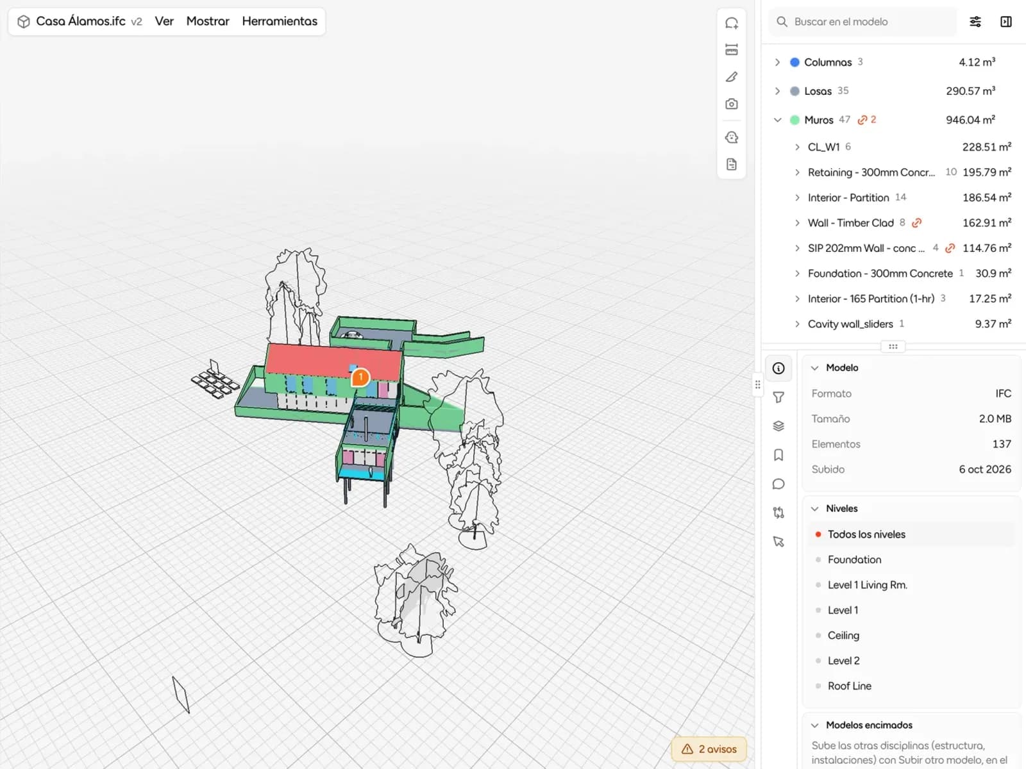Open the bookmarks panel icon
This screenshot has height=769, width=1026.
tap(778, 455)
